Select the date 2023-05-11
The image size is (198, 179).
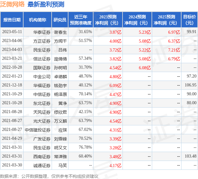click(x=12, y=32)
